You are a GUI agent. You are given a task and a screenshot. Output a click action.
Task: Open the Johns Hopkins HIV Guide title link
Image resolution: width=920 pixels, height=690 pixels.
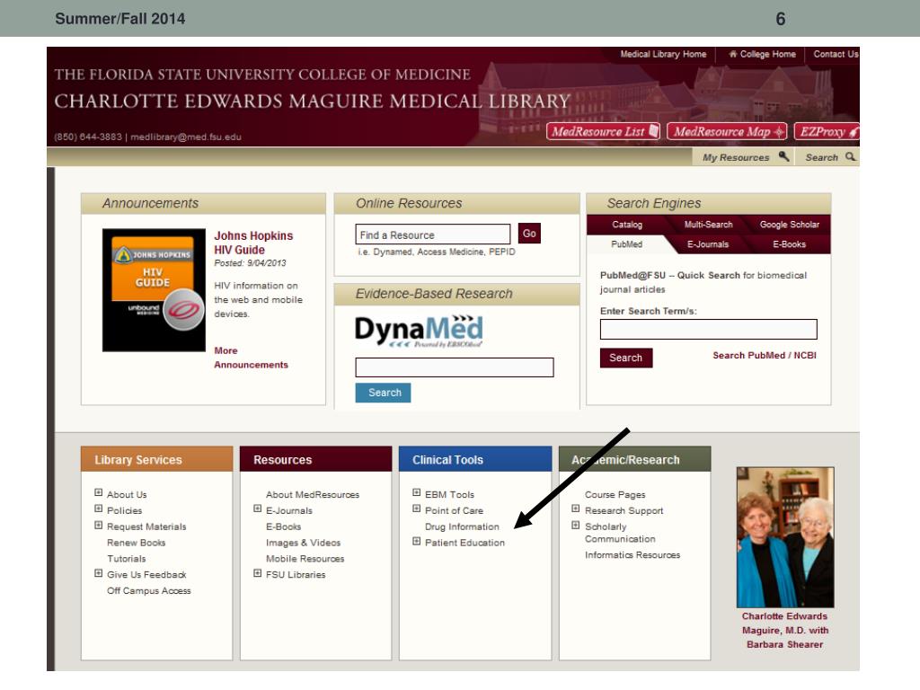click(x=253, y=243)
